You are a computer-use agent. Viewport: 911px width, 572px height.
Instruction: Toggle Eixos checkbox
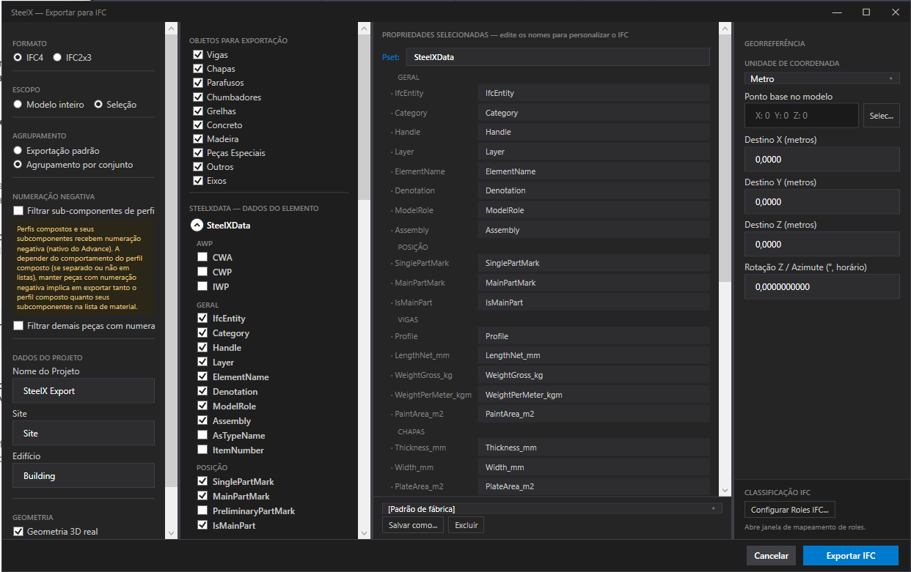[198, 180]
